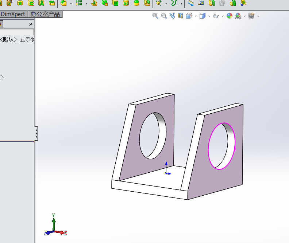The width and height of the screenshot is (289, 243).
Task: Expand the Reference Geometry dropdown arrow
Action: [x=166, y=4]
